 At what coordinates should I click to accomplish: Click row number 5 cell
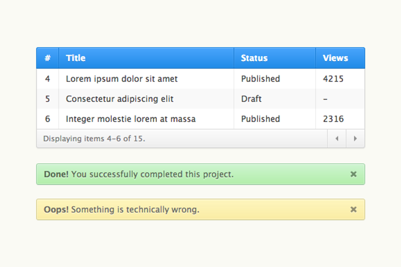click(x=47, y=99)
